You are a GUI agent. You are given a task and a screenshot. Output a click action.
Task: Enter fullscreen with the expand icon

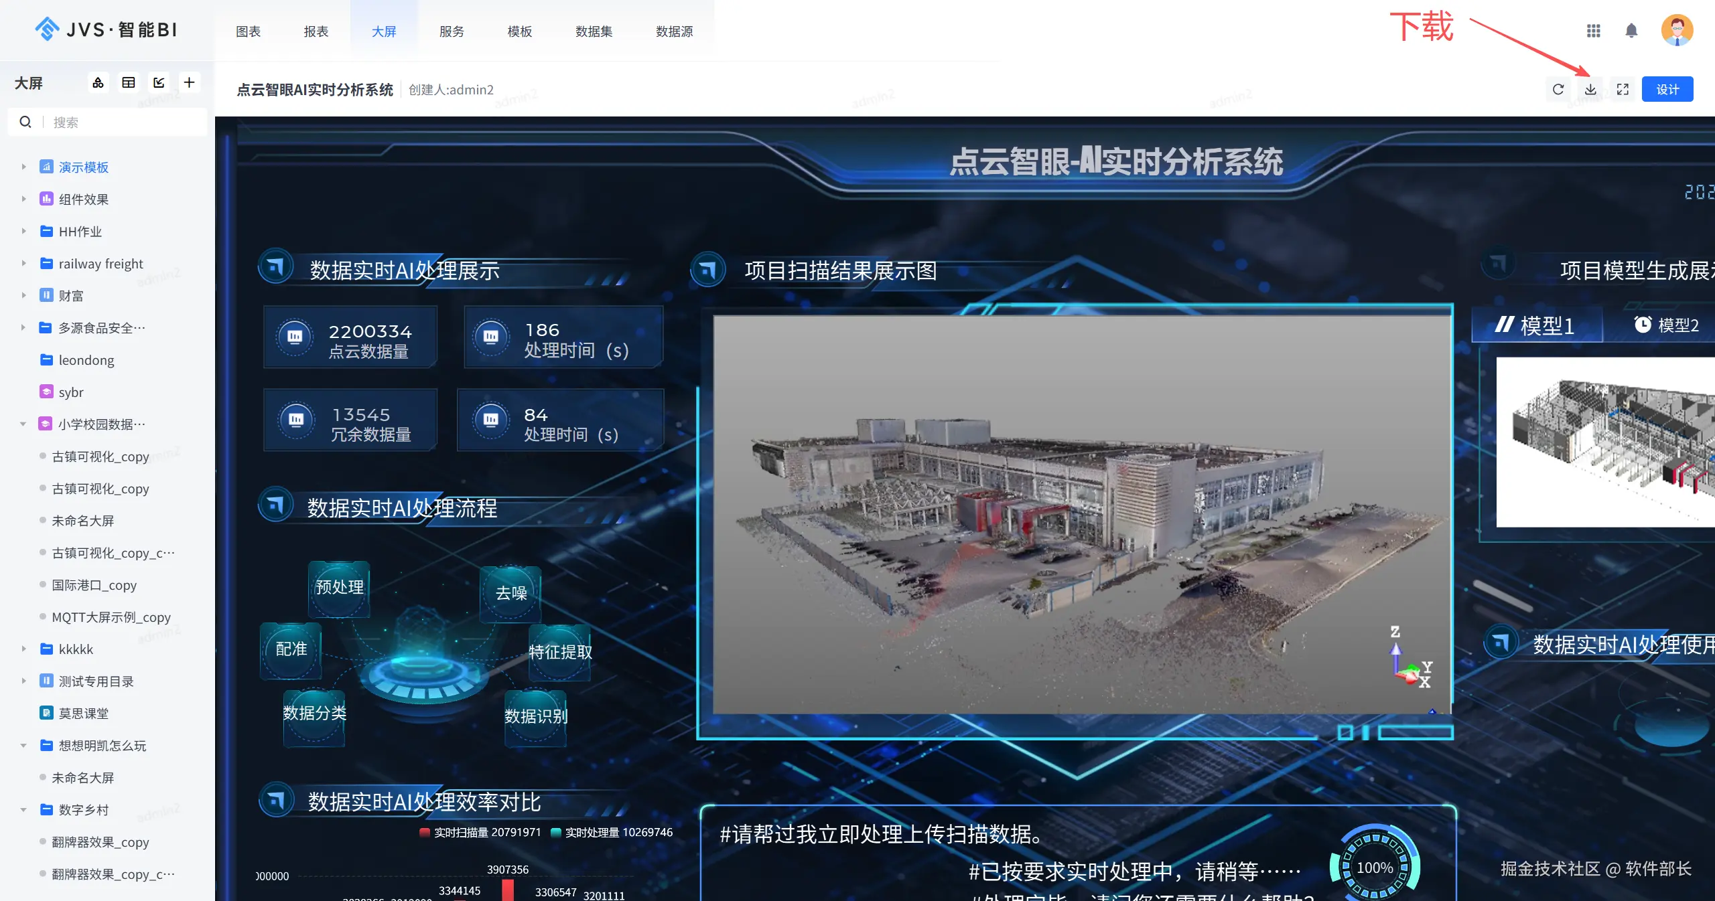click(x=1623, y=90)
